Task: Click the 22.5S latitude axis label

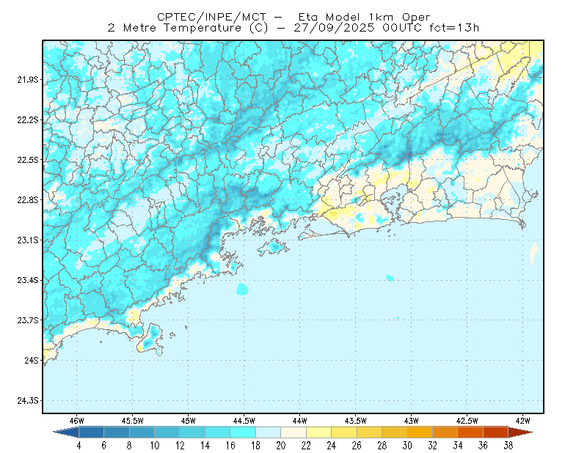Action: click(x=28, y=160)
